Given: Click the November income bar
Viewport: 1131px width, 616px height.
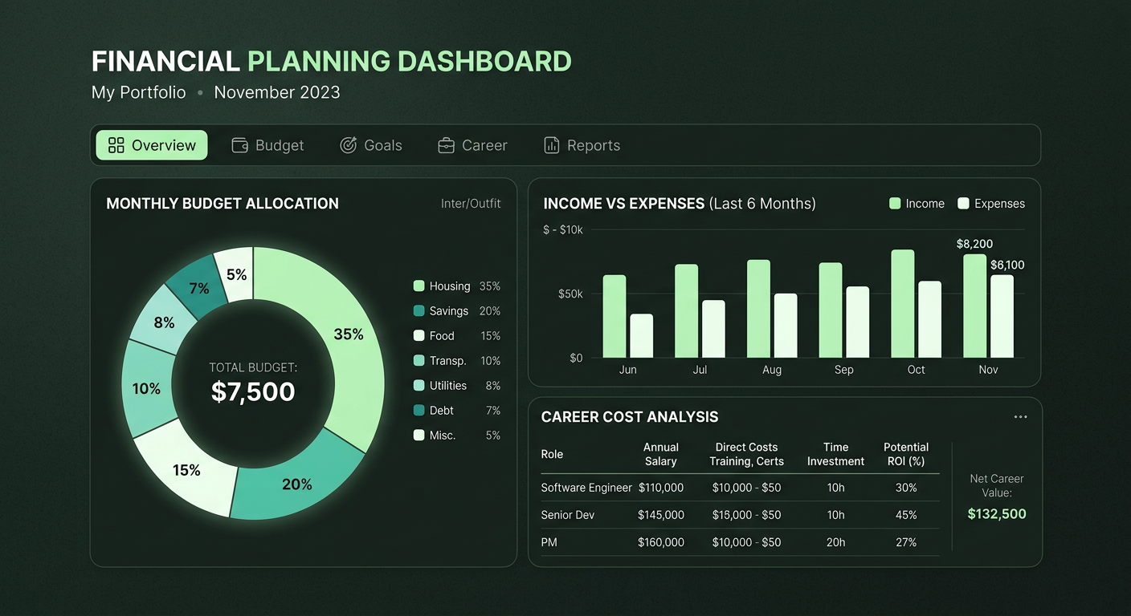Looking at the screenshot, I should [974, 306].
